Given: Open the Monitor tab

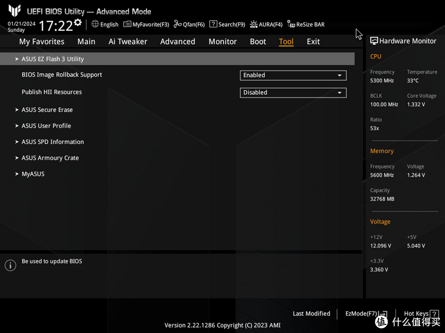Looking at the screenshot, I should pos(222,42).
